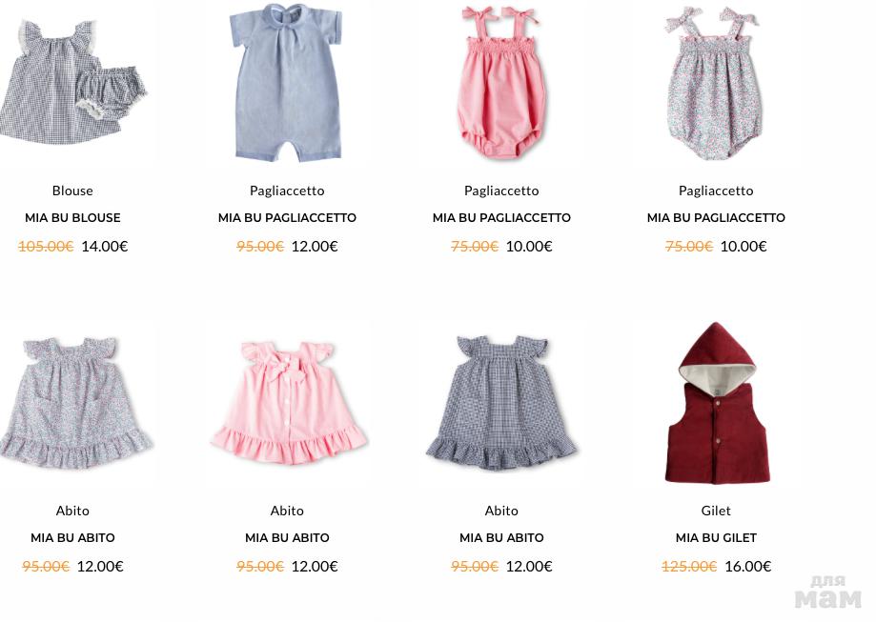876x622 pixels.
Task: Click Abito label under floral ruffle dress
Action: 72,511
